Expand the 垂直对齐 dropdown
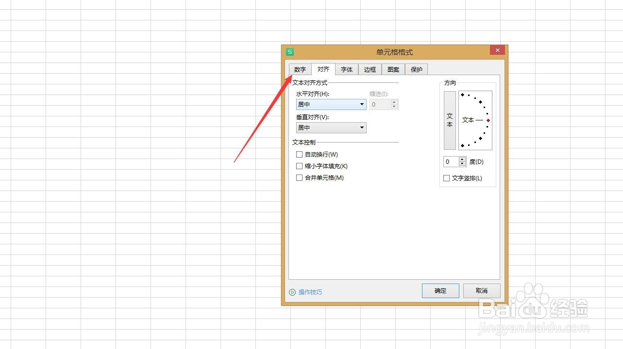The height and width of the screenshot is (349, 623). click(331, 127)
